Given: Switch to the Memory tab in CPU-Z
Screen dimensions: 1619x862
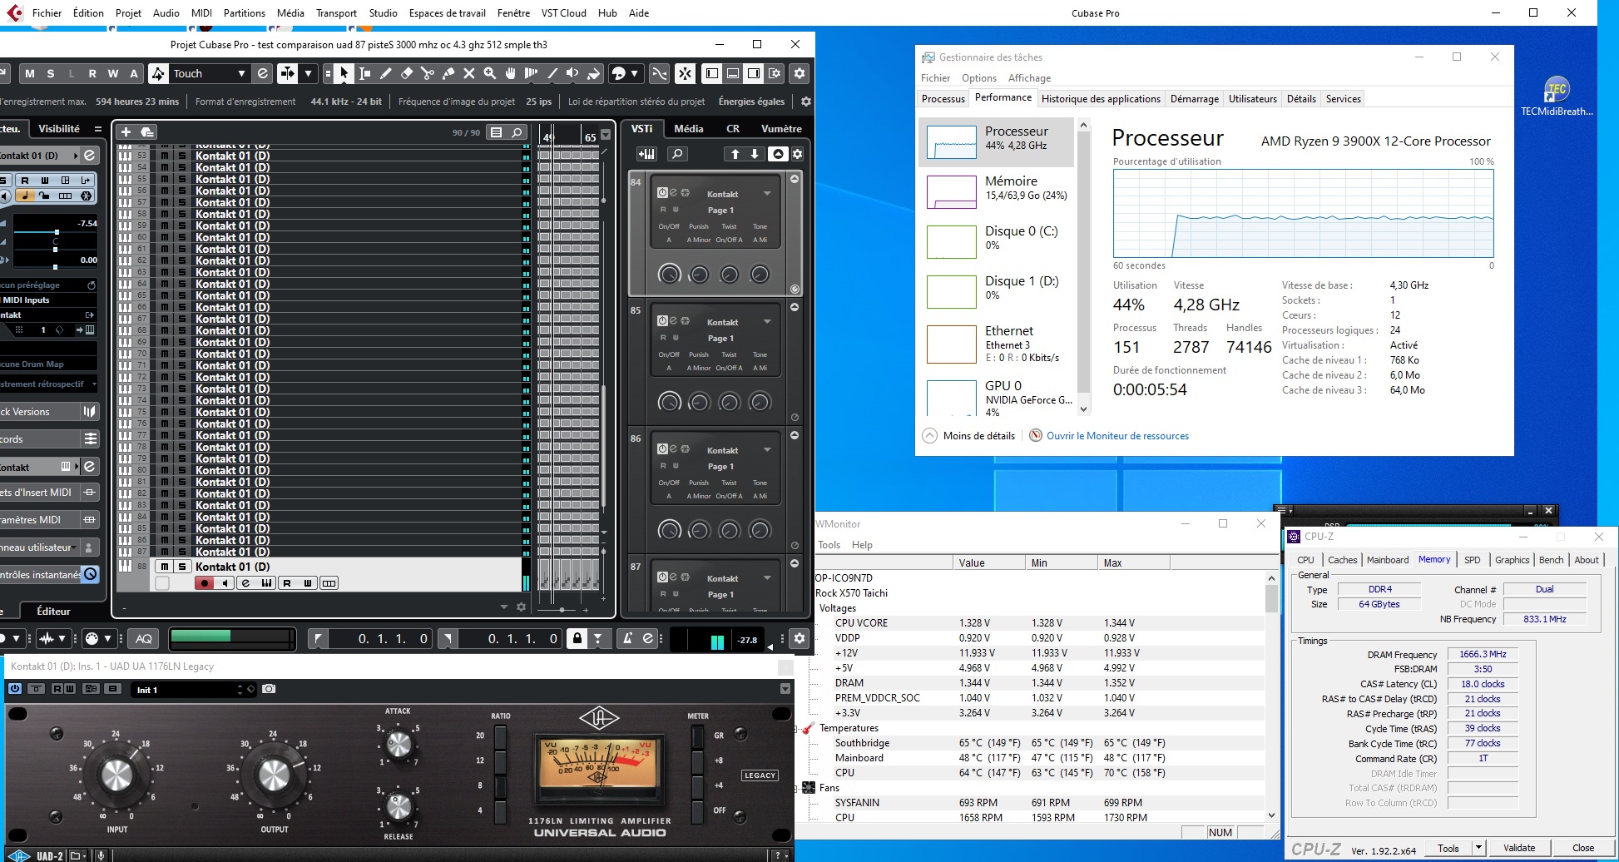Looking at the screenshot, I should (x=1434, y=560).
